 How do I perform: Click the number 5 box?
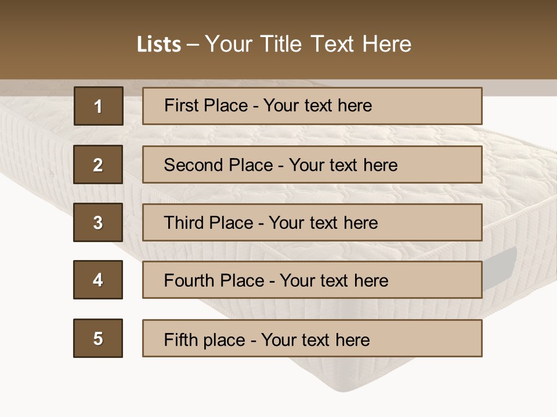click(98, 338)
